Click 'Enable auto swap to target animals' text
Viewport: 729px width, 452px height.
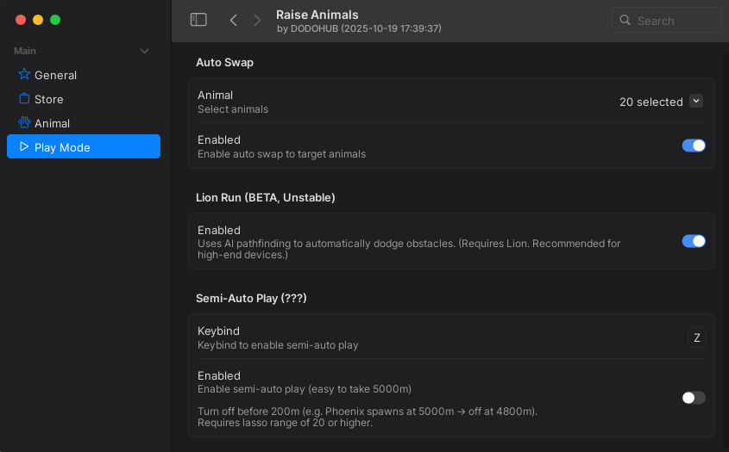282,154
